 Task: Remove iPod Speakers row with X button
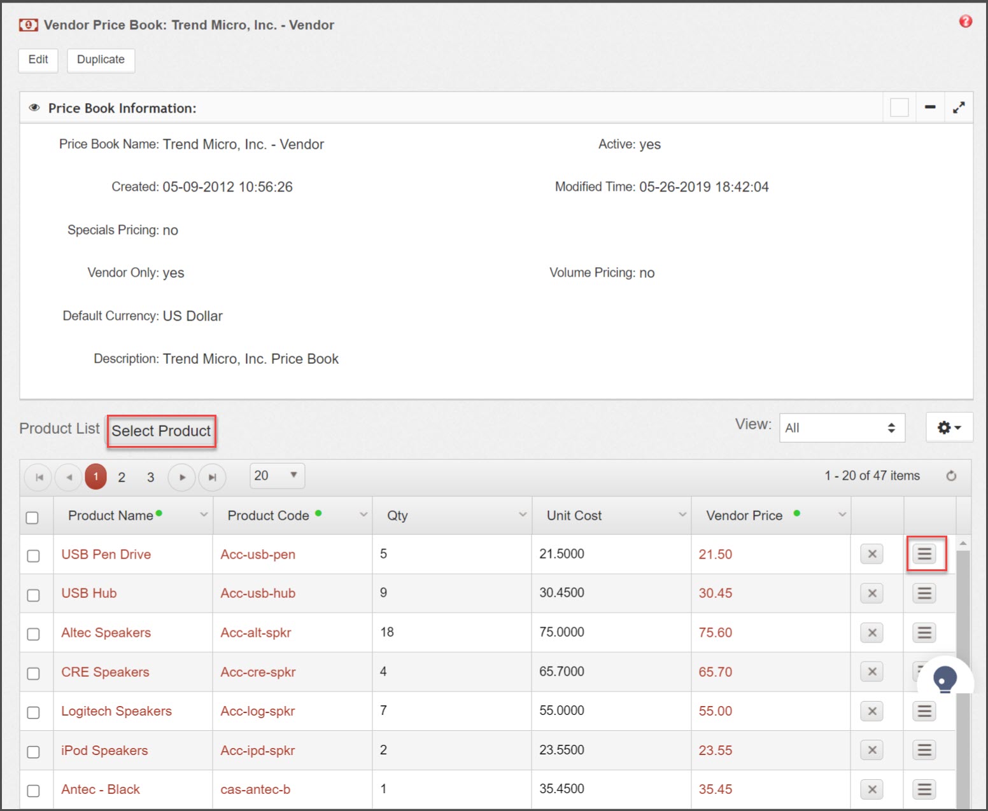click(872, 751)
